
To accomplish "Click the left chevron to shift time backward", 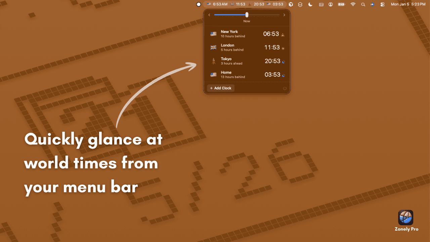I will pos(209,15).
